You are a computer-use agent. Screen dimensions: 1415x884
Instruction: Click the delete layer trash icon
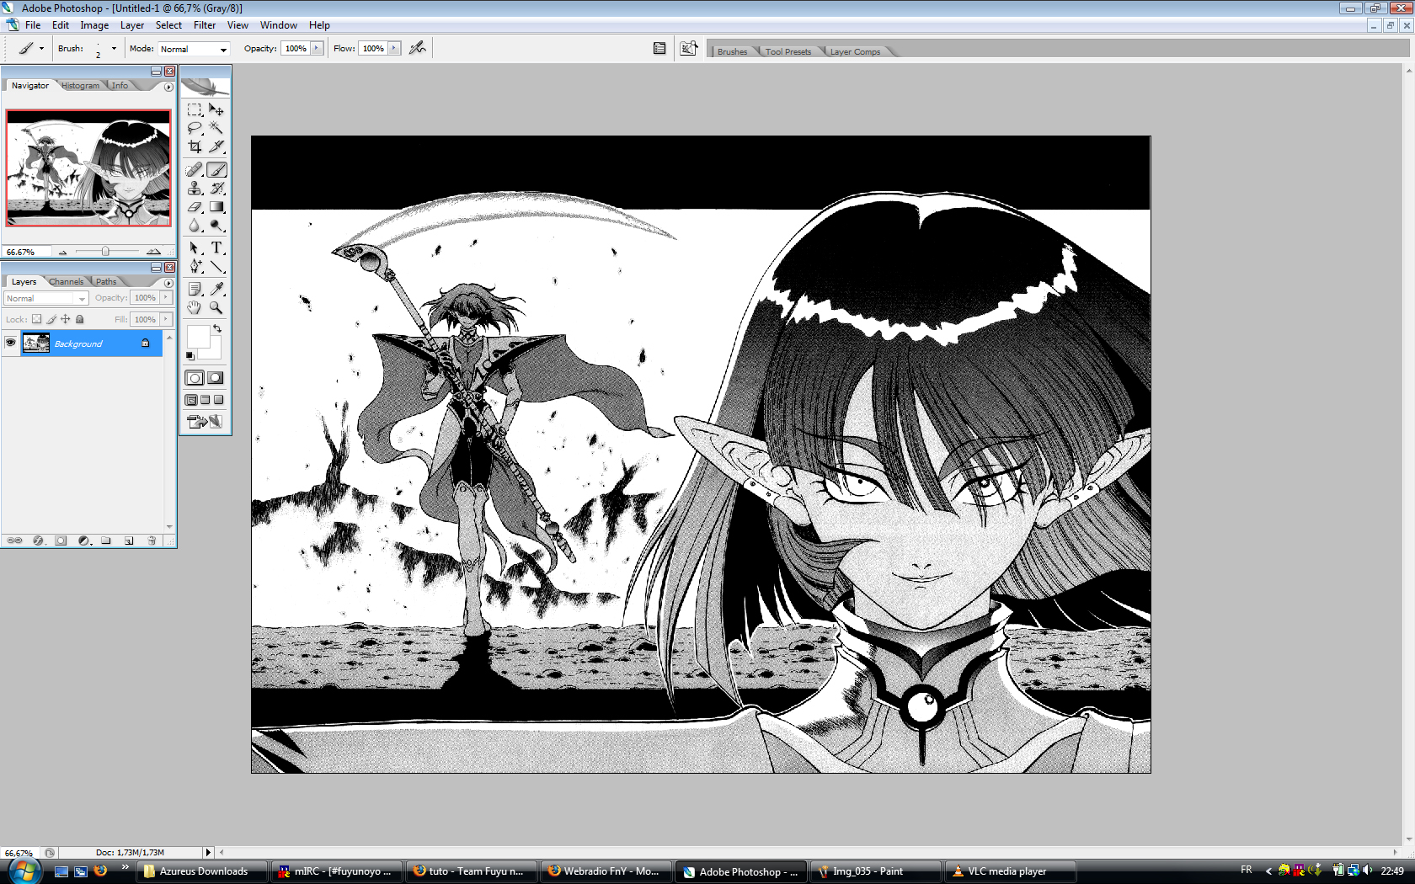click(x=152, y=541)
